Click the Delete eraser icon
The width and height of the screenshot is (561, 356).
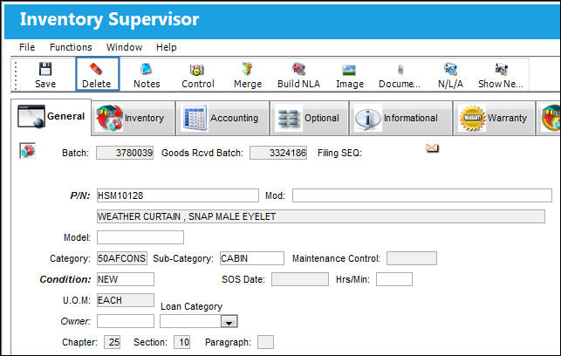tap(96, 68)
